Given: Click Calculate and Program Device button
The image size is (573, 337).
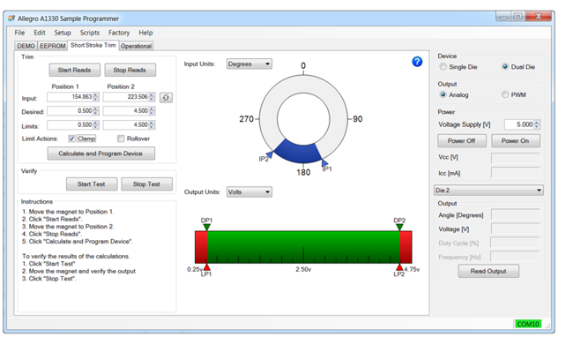Looking at the screenshot, I should tap(100, 154).
